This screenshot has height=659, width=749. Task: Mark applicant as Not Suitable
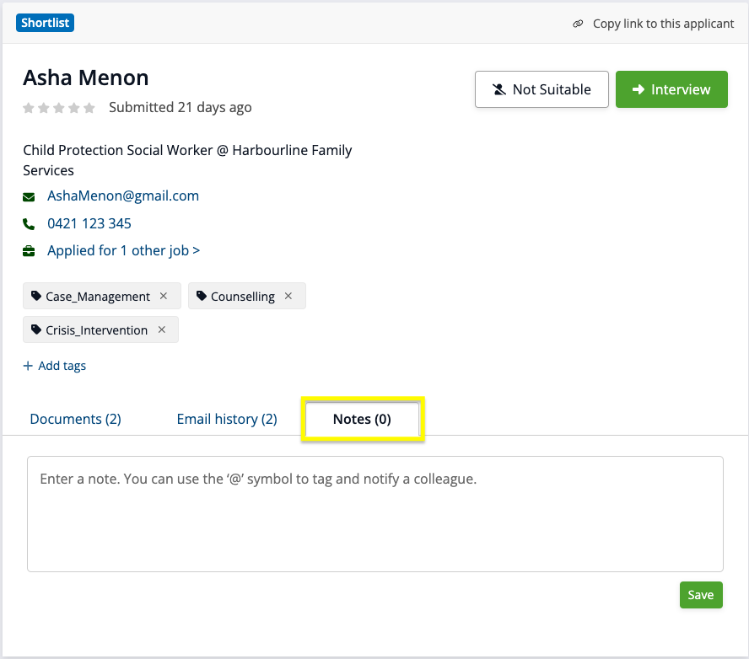[x=542, y=89]
